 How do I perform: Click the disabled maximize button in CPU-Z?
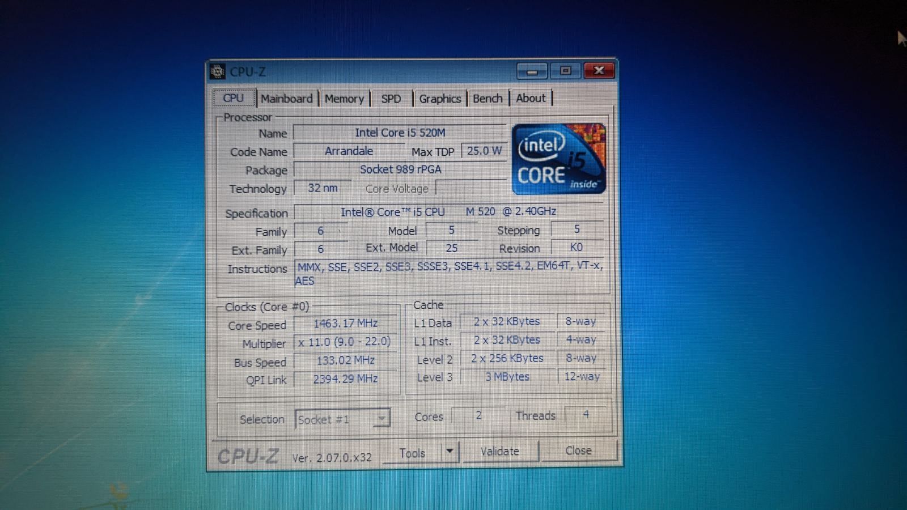[x=565, y=71]
